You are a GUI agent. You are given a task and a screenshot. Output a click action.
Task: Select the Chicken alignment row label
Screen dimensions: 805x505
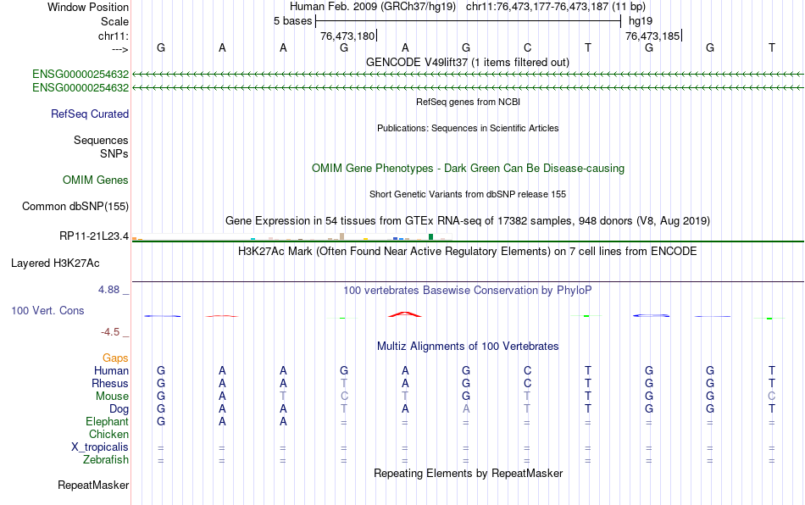click(108, 434)
